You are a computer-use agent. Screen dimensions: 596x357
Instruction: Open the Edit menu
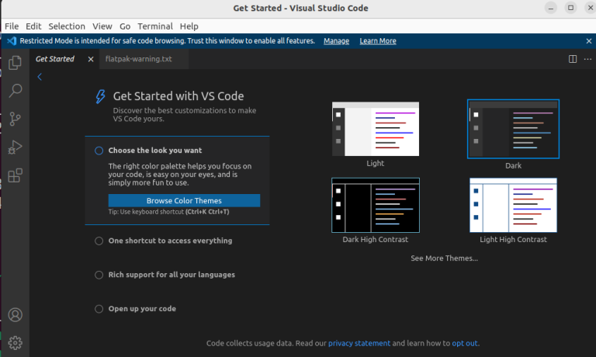[x=33, y=26]
